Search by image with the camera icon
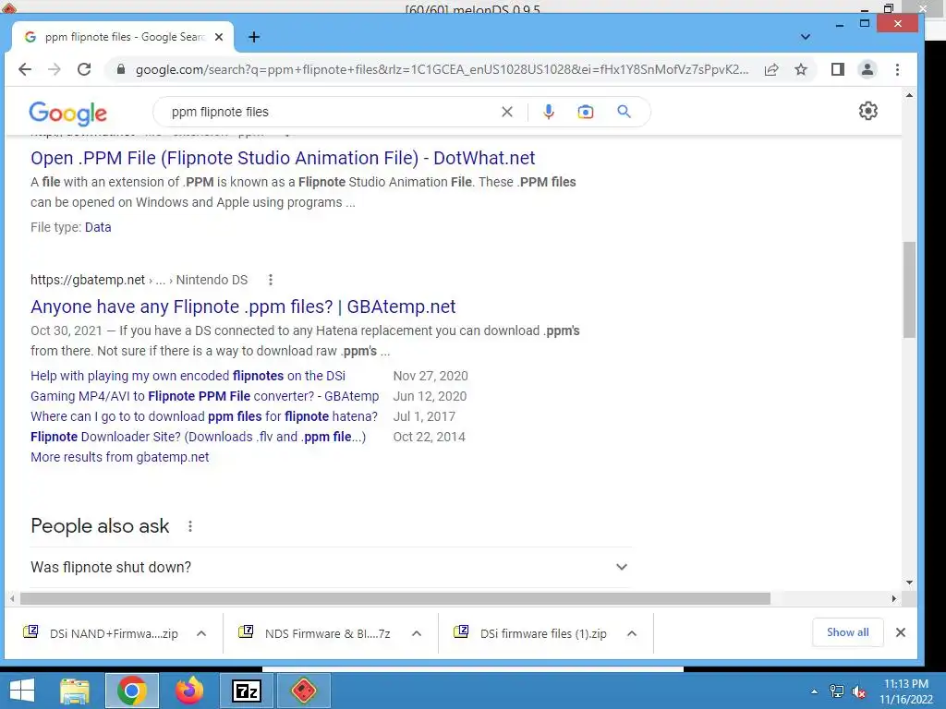Viewport: 946px width, 709px height. pos(585,112)
